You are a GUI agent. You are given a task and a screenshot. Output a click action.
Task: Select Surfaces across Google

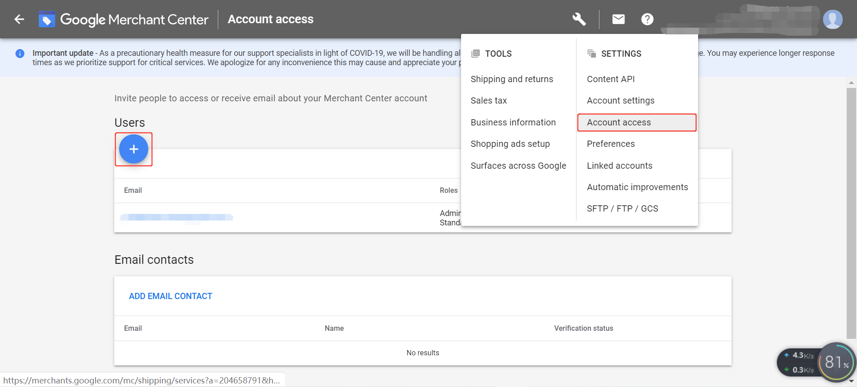pos(518,166)
